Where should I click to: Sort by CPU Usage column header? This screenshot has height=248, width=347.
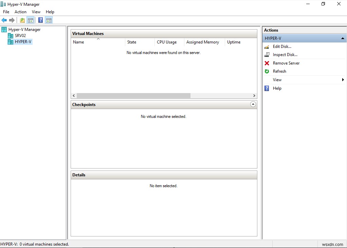[x=169, y=42]
